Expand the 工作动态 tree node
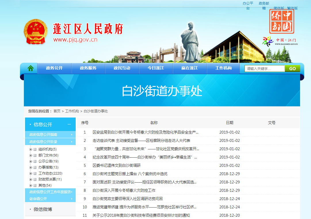Viewport: 311px width, 219px height. click(31, 173)
